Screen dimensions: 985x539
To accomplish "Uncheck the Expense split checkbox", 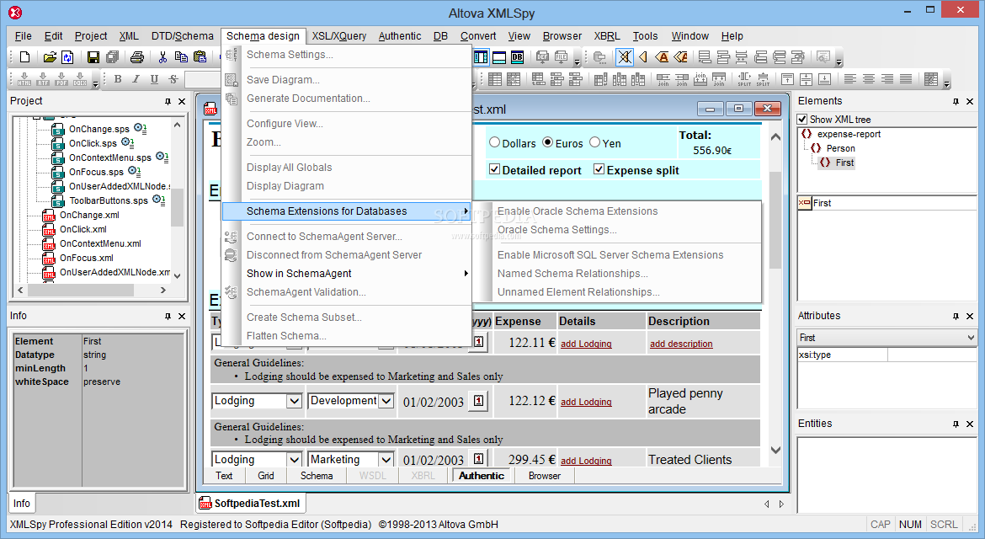I will click(x=599, y=169).
